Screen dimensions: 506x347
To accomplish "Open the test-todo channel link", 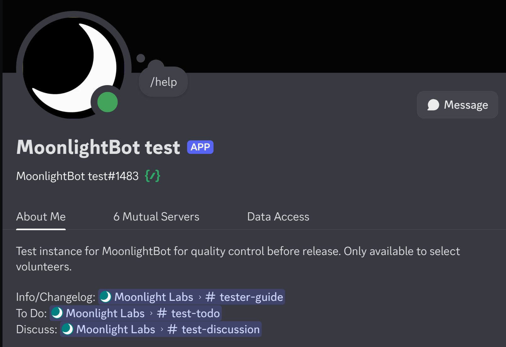I will click(195, 313).
